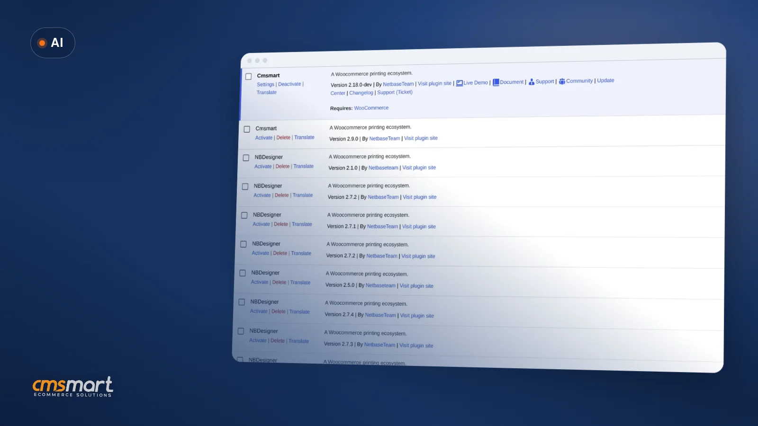Open Settings for the active Cmsmart plugin
Image resolution: width=758 pixels, height=426 pixels.
pos(265,85)
